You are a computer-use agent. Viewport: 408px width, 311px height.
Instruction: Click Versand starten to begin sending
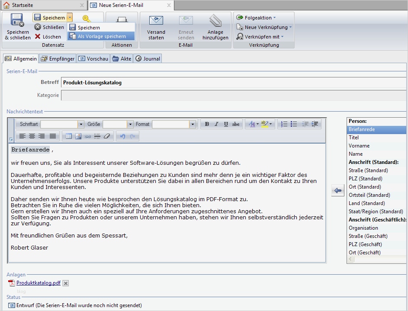(156, 27)
